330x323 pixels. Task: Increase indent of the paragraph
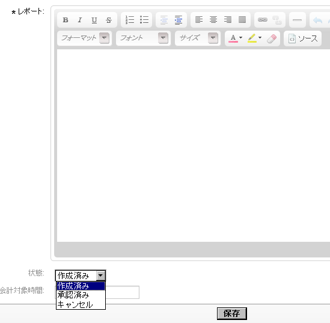coord(179,20)
